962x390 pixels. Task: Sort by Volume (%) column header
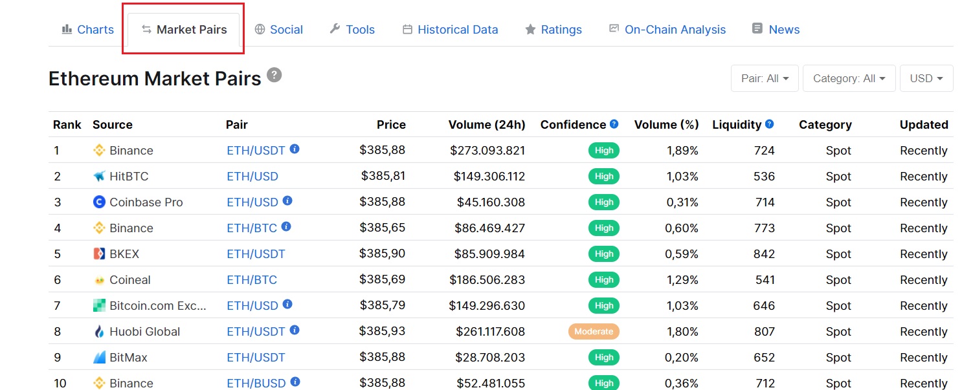coord(667,125)
